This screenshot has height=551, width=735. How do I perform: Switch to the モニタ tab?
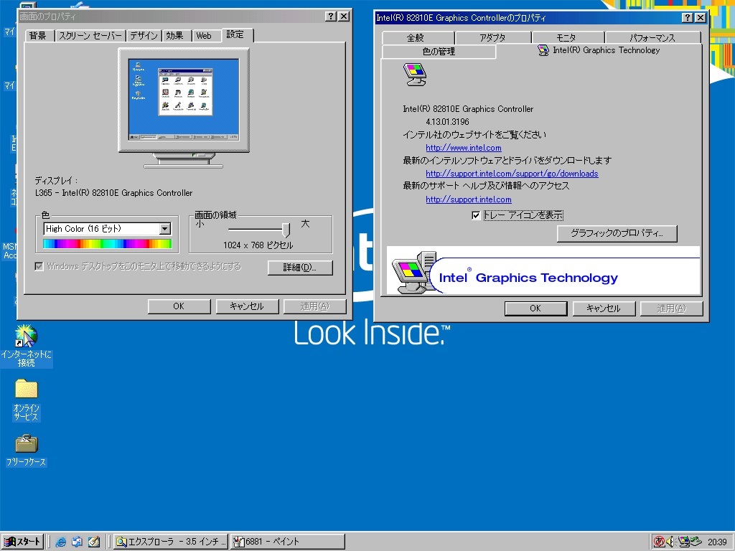point(568,37)
